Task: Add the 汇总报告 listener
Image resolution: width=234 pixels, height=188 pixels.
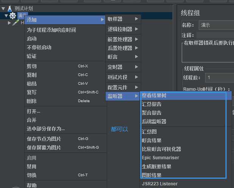Action: [186, 104]
